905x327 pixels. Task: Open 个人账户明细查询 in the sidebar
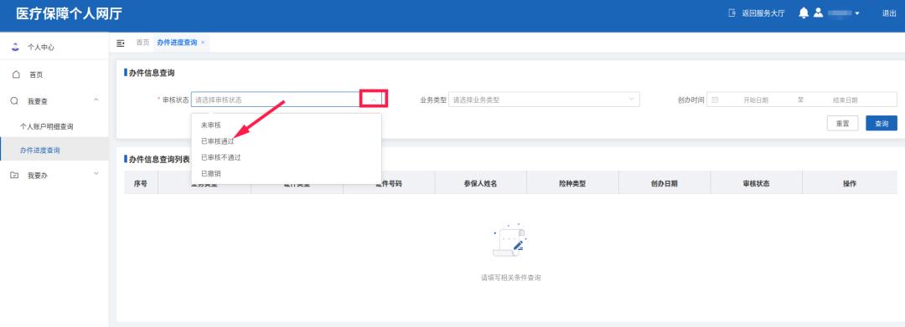[47, 126]
